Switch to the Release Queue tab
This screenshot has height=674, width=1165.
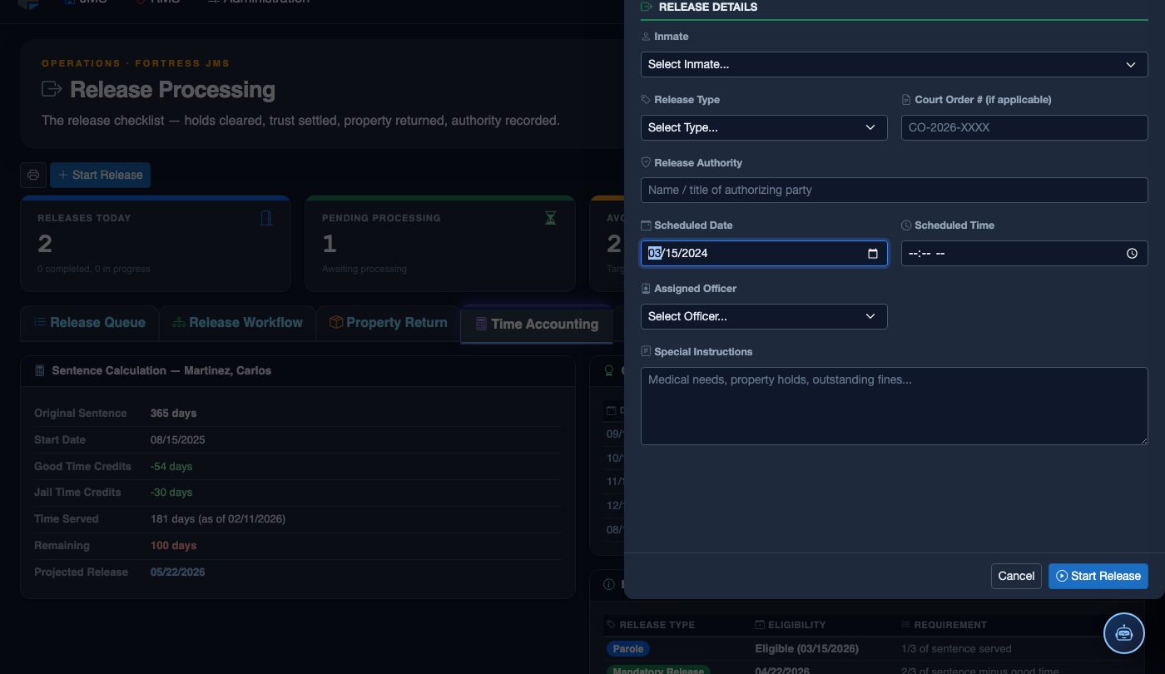89,323
